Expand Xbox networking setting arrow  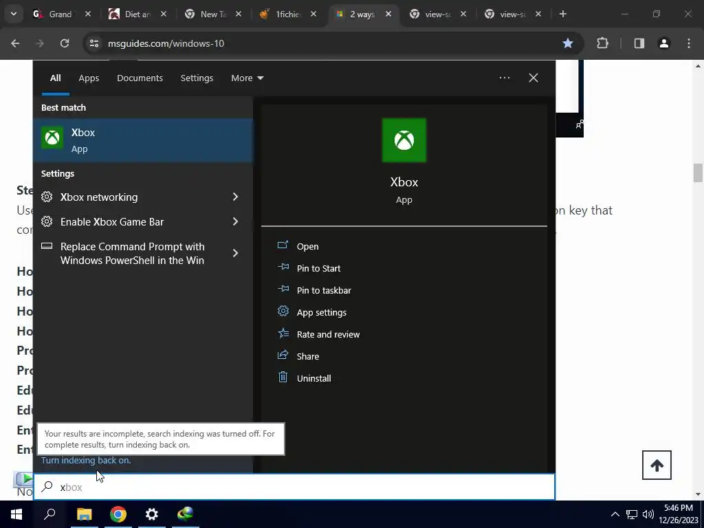[x=235, y=197]
